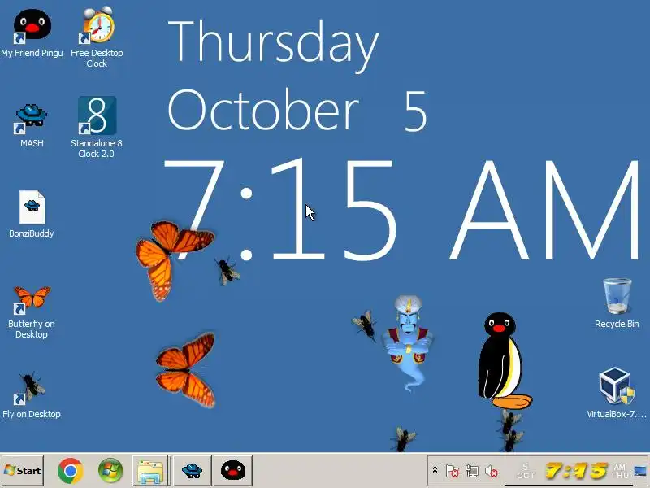Screen dimensions: 650x488
Task: Select the BonziBuddy file icon
Action: [32, 214]
